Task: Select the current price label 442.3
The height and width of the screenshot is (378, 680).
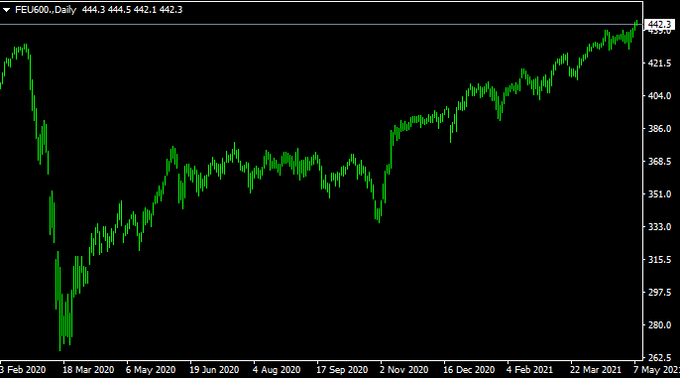Action: tap(660, 24)
